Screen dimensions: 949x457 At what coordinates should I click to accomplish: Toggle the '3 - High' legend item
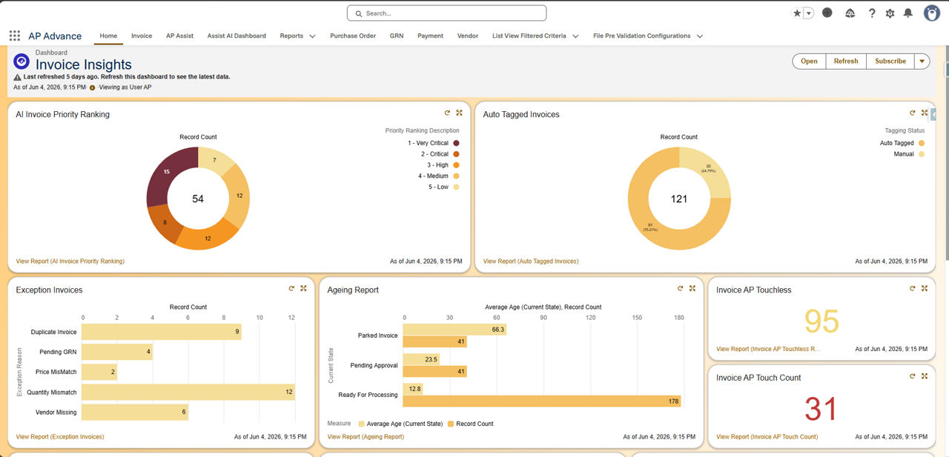point(443,165)
